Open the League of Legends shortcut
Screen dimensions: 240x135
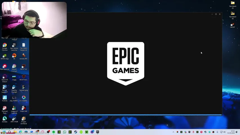[x=14, y=110]
